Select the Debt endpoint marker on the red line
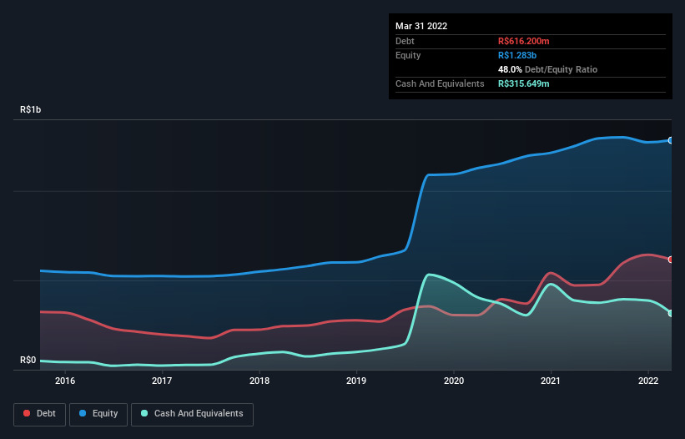This screenshot has height=439, width=685. (671, 260)
